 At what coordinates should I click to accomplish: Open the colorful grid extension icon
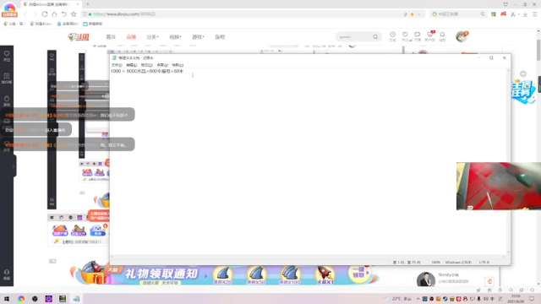pyautogui.click(x=494, y=14)
